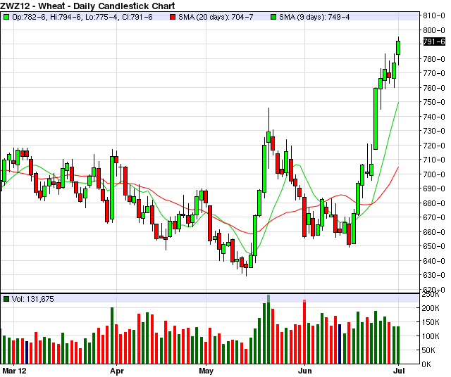
Task: Click the tallest red volume bar at June
Action: (304, 332)
